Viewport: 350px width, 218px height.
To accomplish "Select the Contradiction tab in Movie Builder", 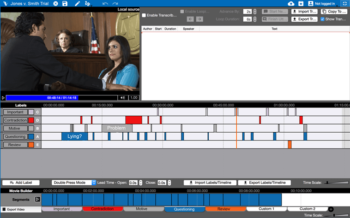I will [x=103, y=209].
